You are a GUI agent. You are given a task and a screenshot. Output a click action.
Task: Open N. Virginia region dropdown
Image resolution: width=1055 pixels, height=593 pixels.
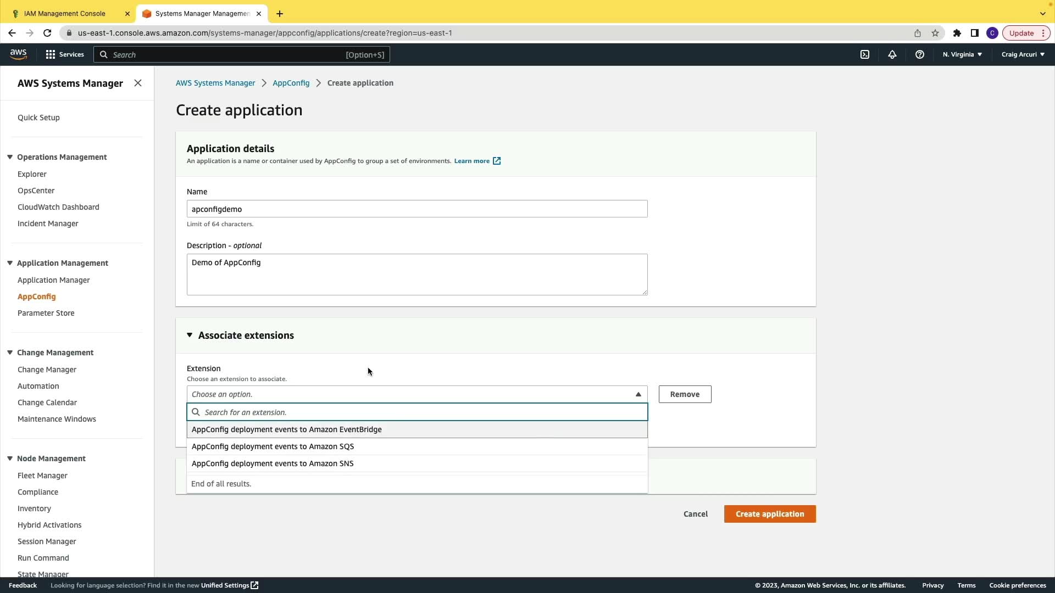point(962,54)
